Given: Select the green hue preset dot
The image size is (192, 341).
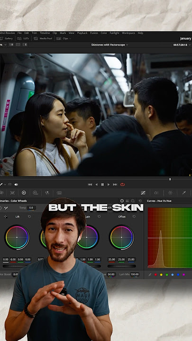Looking at the screenshot, I should [x=167, y=275].
